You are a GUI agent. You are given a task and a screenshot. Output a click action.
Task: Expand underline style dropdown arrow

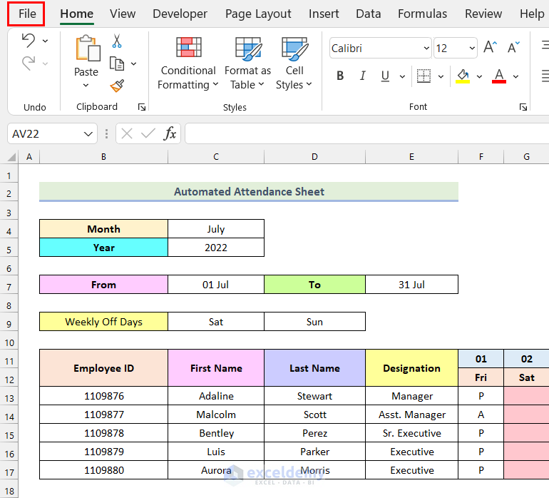(402, 76)
